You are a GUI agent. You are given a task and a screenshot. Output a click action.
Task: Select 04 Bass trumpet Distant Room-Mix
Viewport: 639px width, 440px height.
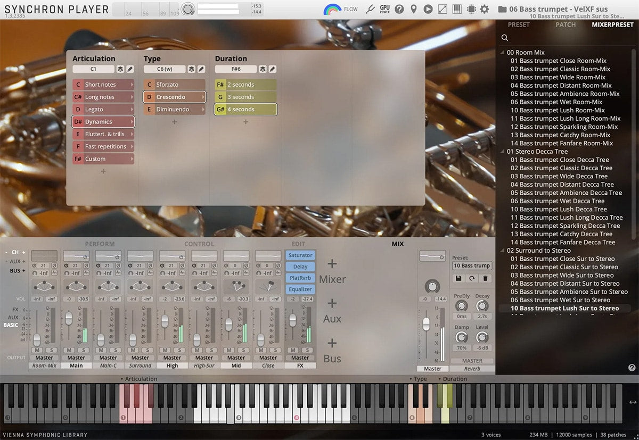(561, 86)
